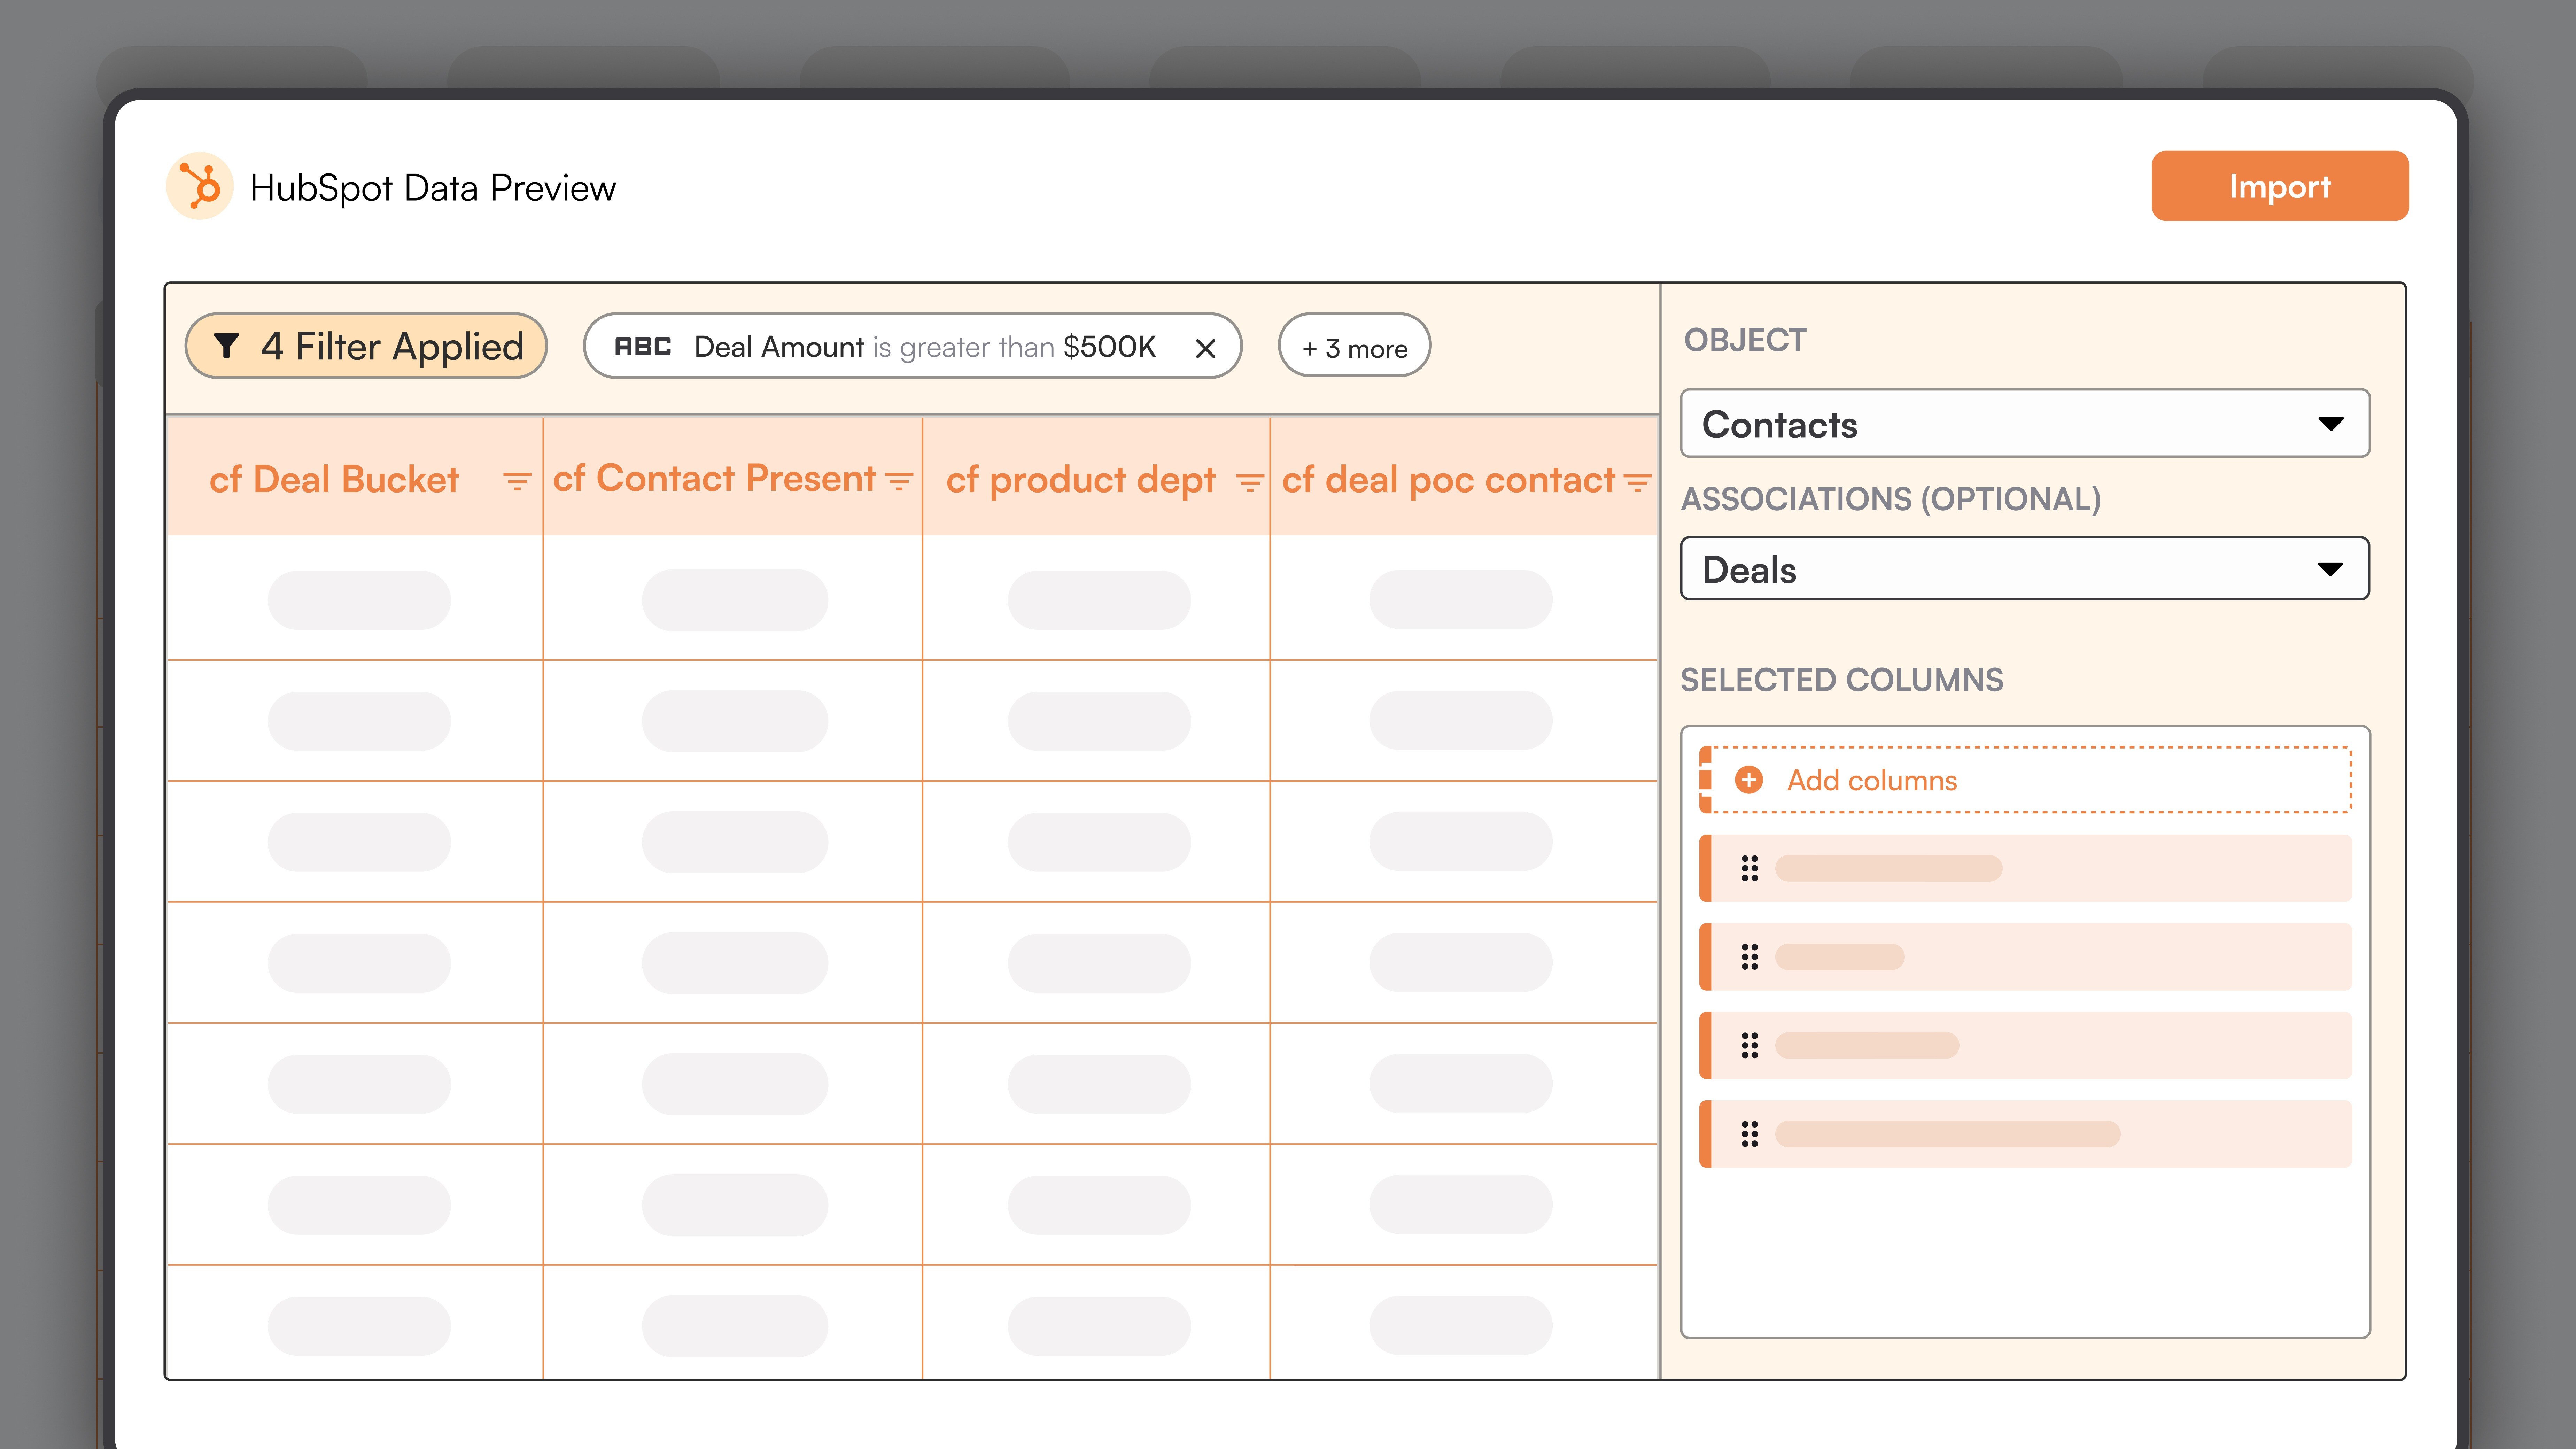Click first row cell under cf Deal Bucket
2576x1449 pixels.
(355, 598)
